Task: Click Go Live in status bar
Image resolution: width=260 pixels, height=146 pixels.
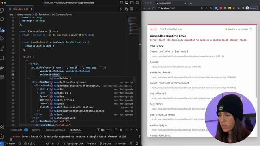Action: click(x=105, y=144)
